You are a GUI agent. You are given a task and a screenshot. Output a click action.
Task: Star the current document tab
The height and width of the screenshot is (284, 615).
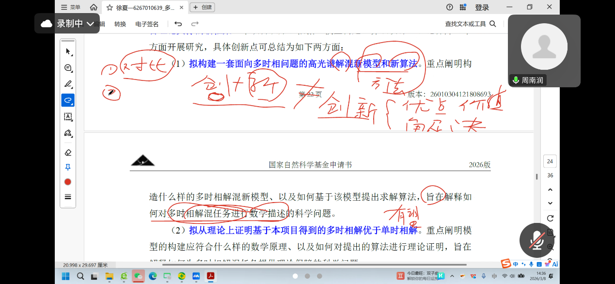pos(110,7)
